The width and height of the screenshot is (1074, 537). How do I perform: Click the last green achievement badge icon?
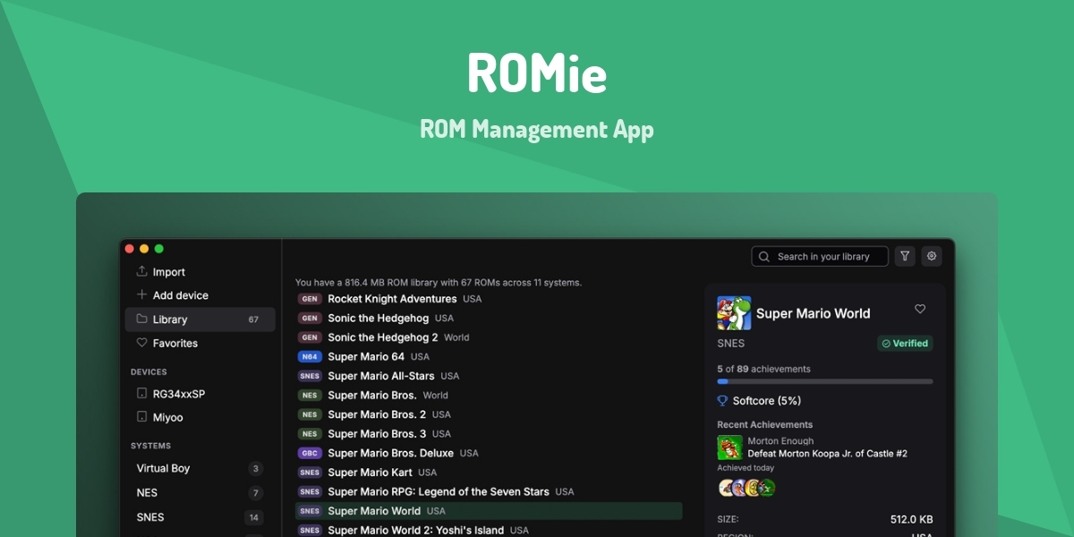766,488
